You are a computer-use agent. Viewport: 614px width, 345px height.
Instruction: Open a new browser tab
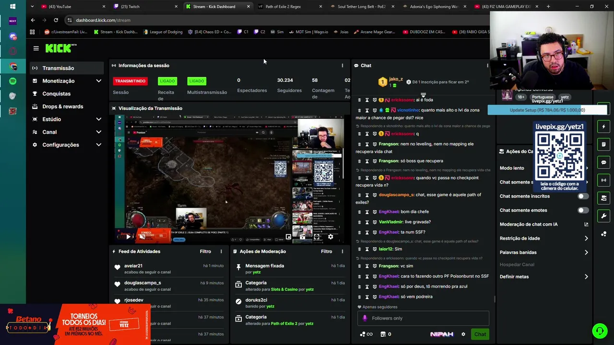(548, 7)
